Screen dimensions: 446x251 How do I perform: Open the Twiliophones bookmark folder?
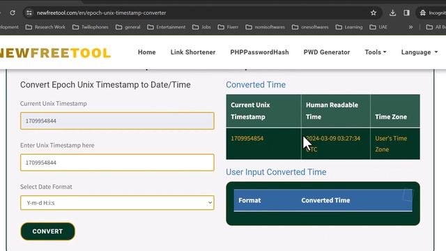[x=91, y=27]
